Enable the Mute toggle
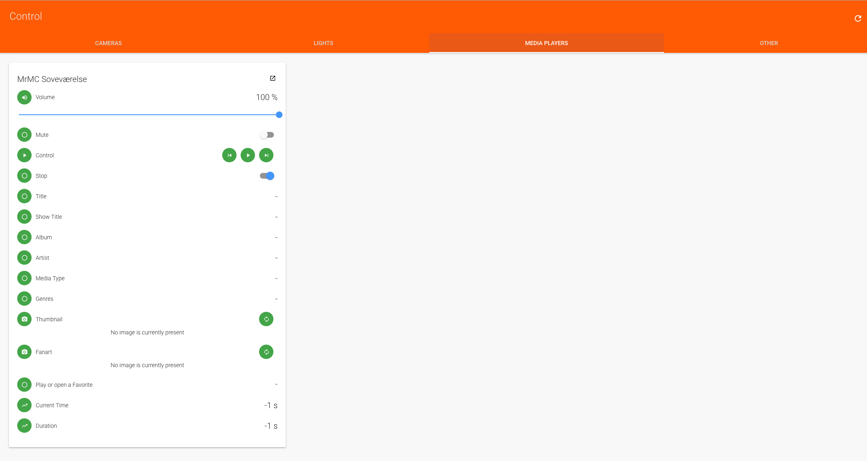This screenshot has width=867, height=461. [x=266, y=134]
